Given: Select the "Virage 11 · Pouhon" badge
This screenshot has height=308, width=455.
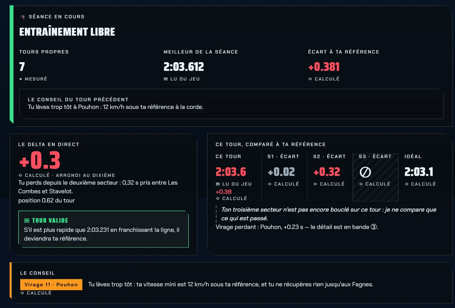Looking at the screenshot, I should pyautogui.click(x=51, y=285).
